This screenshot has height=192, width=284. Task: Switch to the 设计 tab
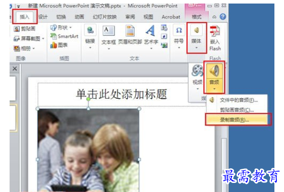(43, 17)
